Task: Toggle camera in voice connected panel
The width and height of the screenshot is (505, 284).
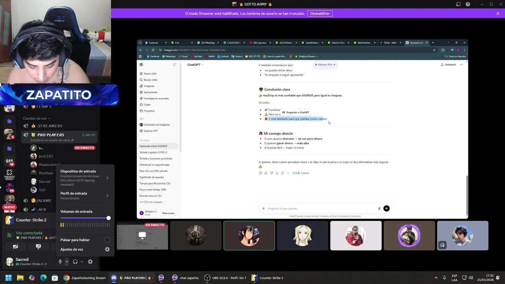Action: (x=15, y=247)
